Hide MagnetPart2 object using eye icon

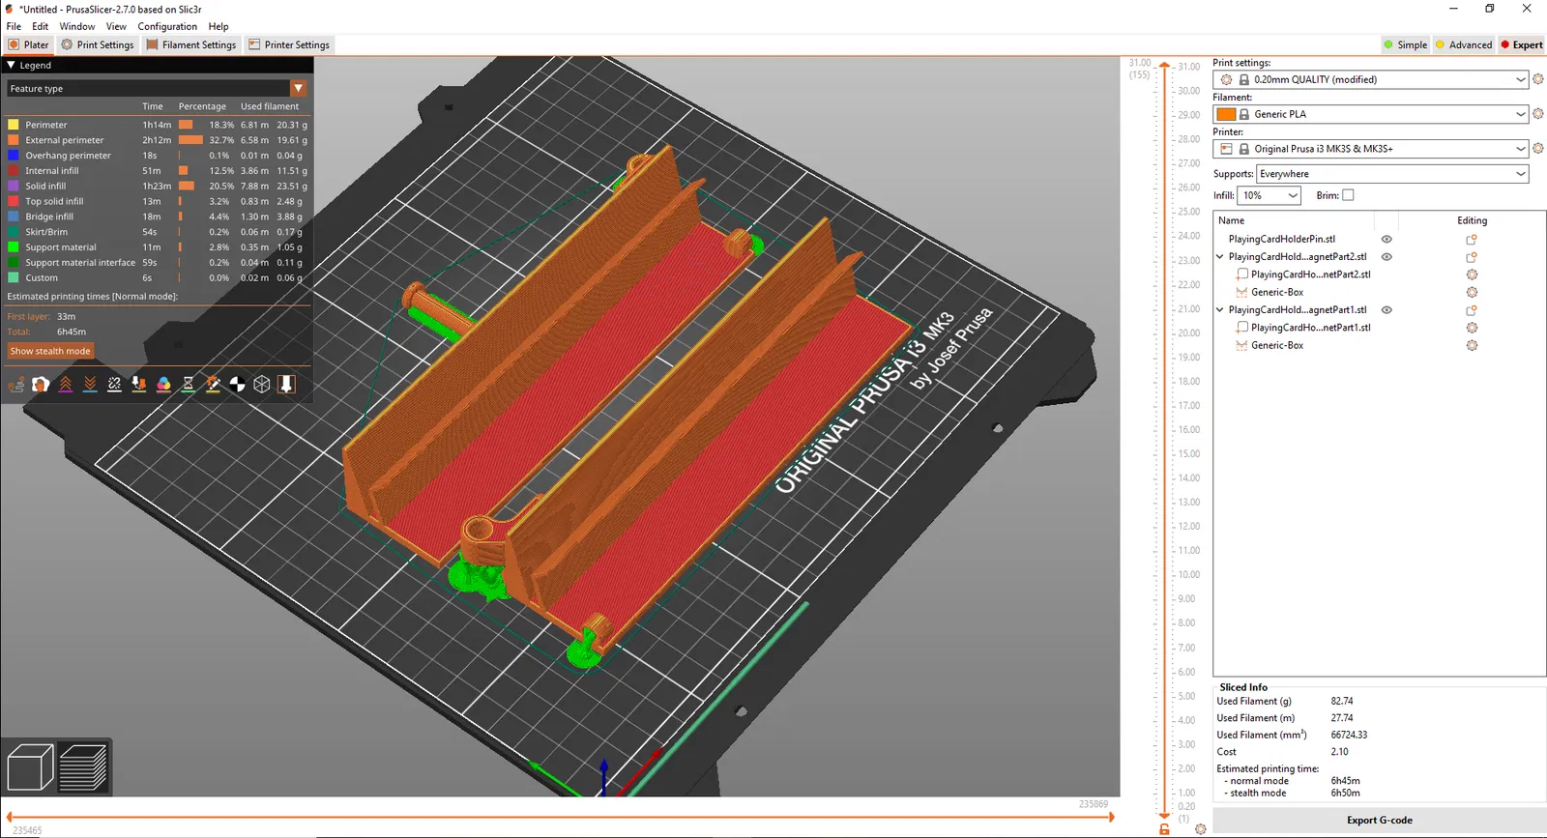[x=1386, y=257]
